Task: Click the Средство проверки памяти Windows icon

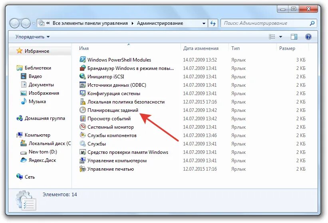Action: coord(83,152)
